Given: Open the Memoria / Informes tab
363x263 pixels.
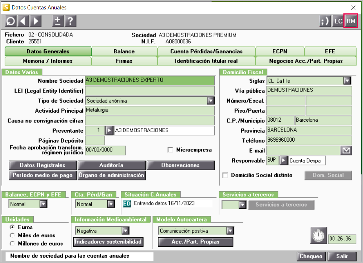Looking at the screenshot, I should [48, 61].
